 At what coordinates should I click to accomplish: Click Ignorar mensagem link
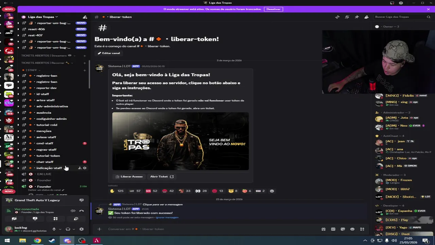click(x=167, y=217)
